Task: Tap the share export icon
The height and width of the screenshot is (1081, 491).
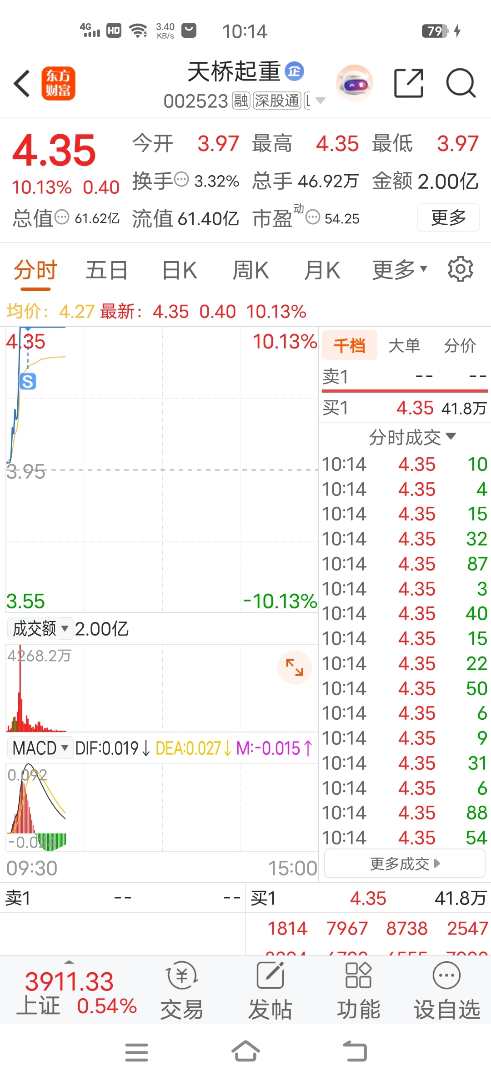Action: (x=408, y=83)
